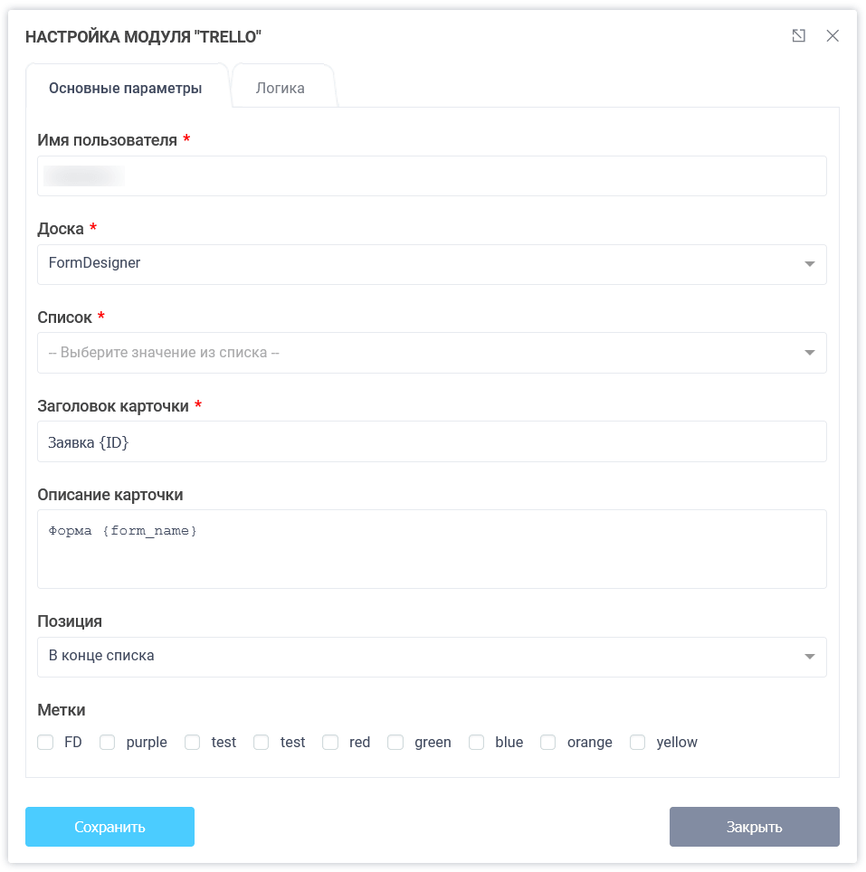This screenshot has height=872, width=866.
Task: Switch to the Логика tab
Action: tap(281, 87)
